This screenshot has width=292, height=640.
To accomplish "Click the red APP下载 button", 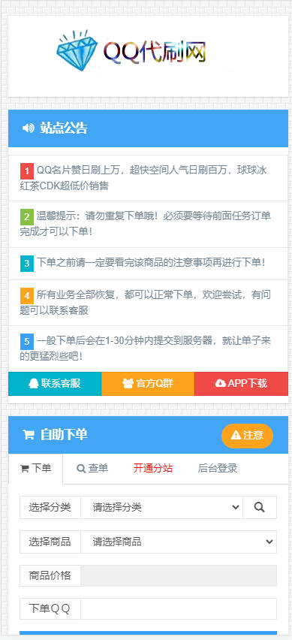I will [x=241, y=384].
